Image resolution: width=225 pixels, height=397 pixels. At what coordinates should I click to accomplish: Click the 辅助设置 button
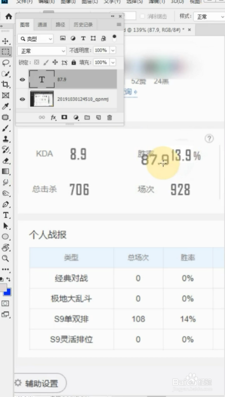pyautogui.click(x=40, y=383)
